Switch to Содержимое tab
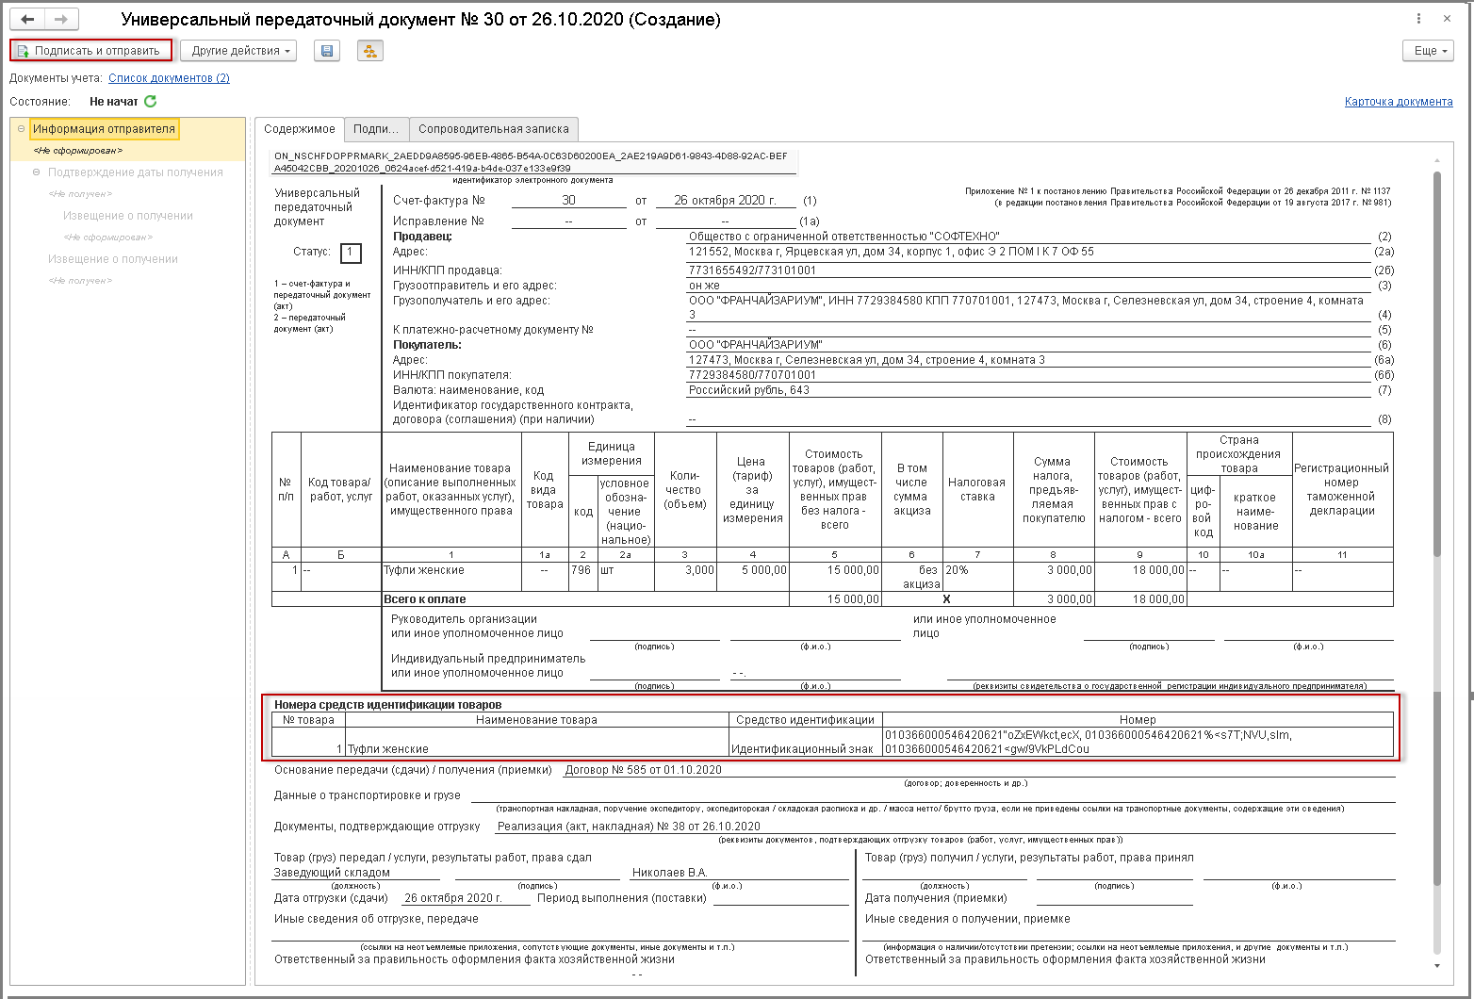The image size is (1474, 999). pos(300,129)
